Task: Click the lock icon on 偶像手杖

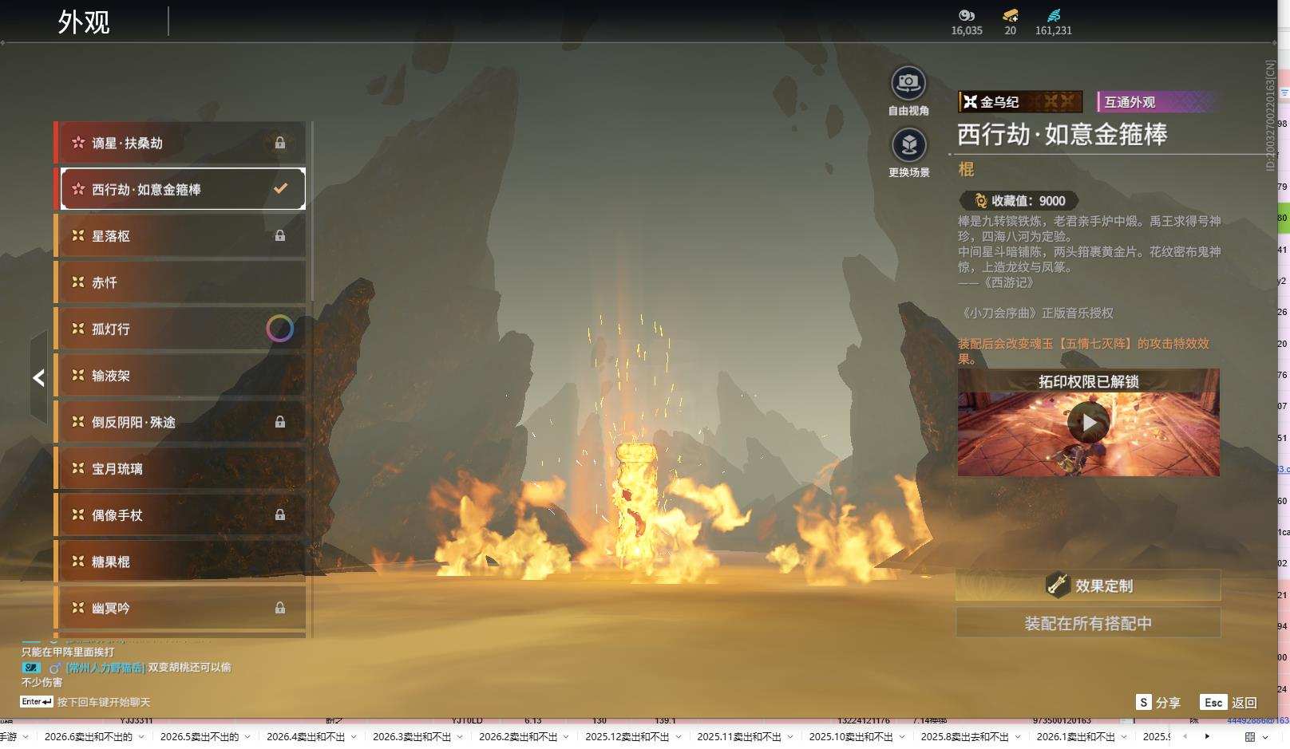Action: 280,514
